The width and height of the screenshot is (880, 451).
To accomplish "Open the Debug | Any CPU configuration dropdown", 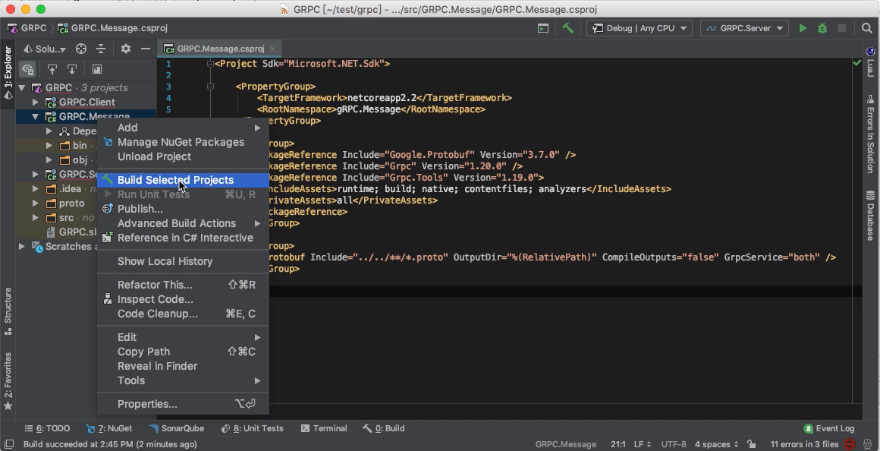I will coord(640,28).
